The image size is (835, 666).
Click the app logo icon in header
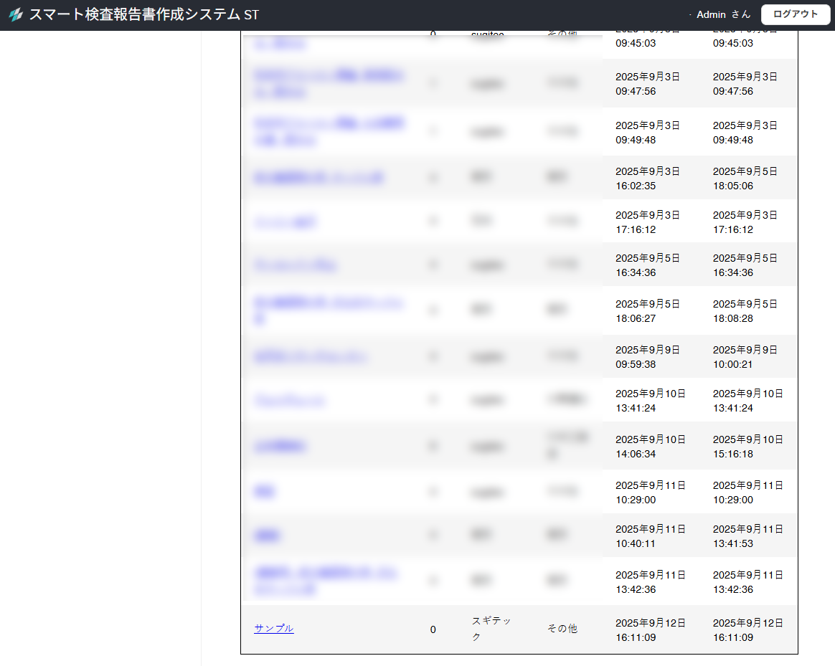click(x=16, y=14)
